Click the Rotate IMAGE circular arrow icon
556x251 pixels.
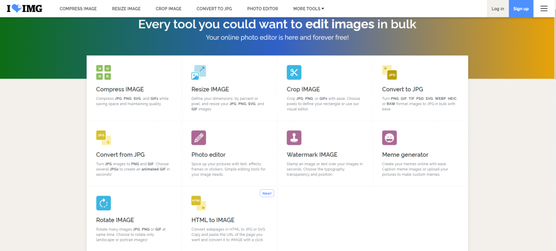click(x=104, y=203)
